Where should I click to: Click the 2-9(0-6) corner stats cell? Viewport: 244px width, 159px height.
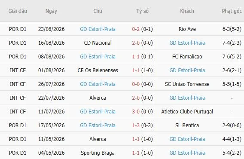(232, 125)
